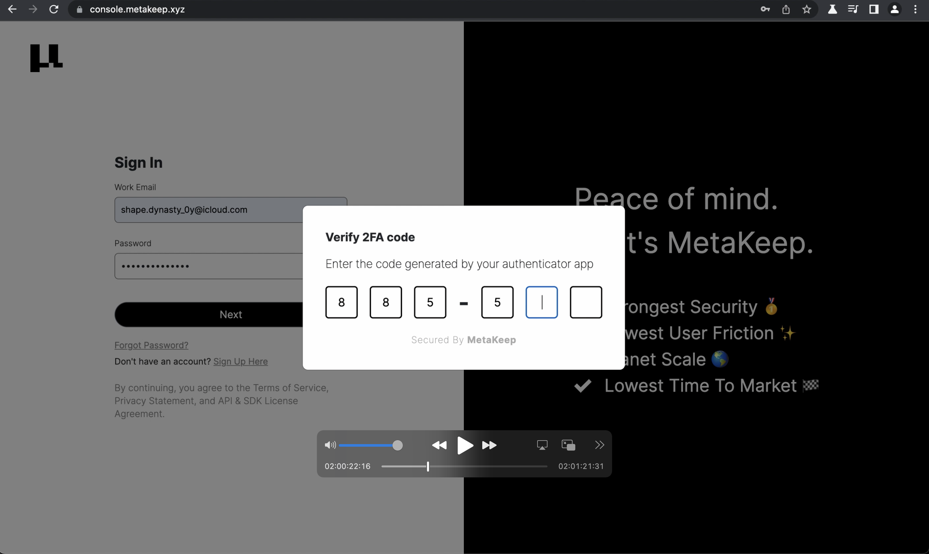Click the video timeline scrubber
Viewport: 929px width, 554px height.
[428, 466]
